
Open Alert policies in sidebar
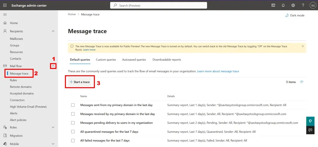tap(18, 120)
